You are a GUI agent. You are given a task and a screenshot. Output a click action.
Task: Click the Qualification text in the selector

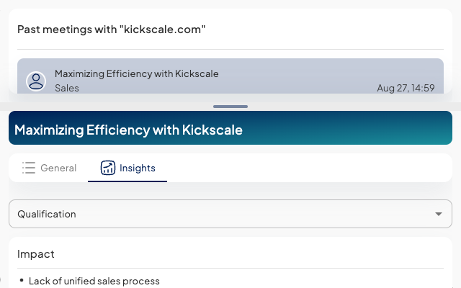[x=47, y=214]
